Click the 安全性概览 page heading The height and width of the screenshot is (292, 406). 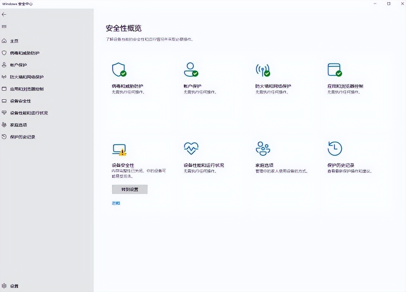click(124, 28)
